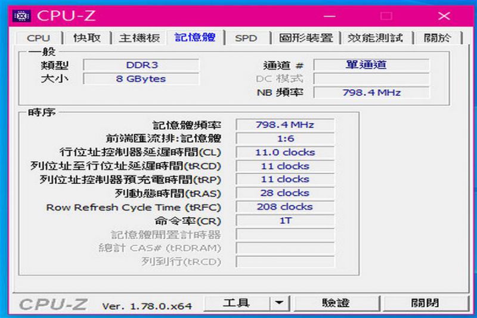Click the 前端匯流排:記憶體 label
The width and height of the screenshot is (477, 318).
163,139
